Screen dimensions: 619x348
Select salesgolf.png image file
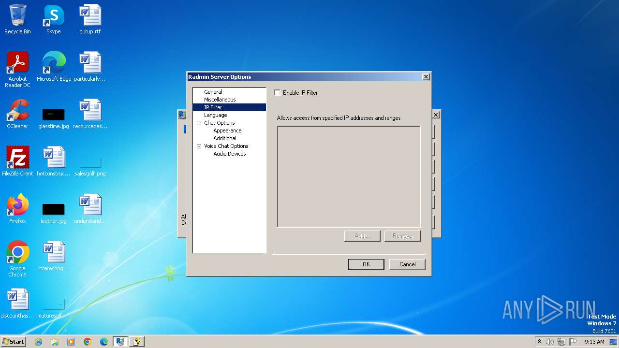90,165
